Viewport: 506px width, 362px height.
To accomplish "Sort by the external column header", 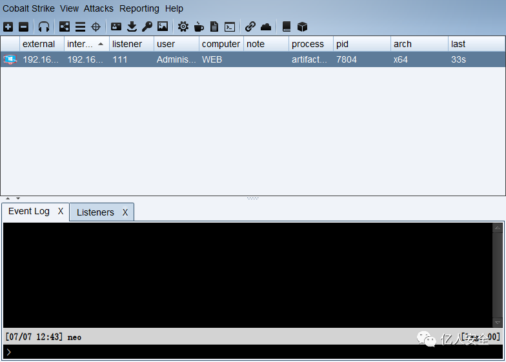I will (x=42, y=44).
